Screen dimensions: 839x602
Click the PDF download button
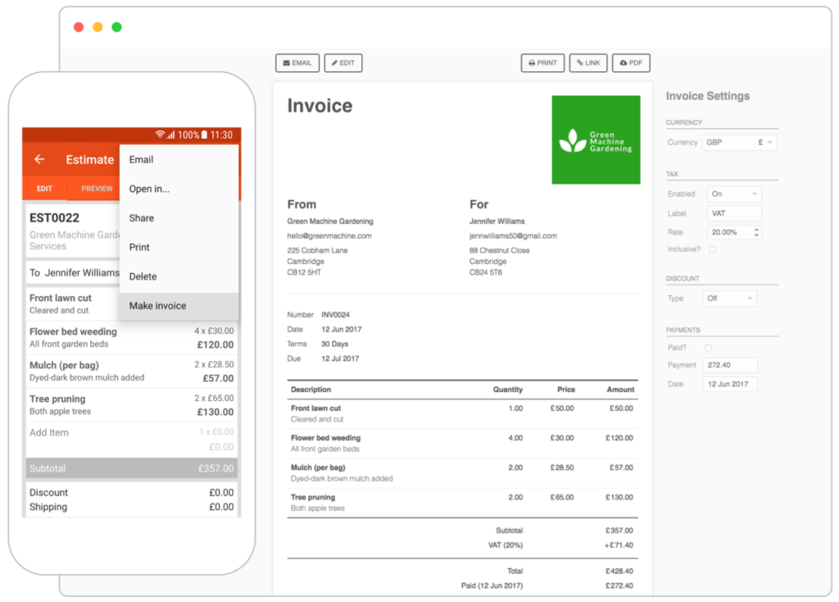coord(631,62)
